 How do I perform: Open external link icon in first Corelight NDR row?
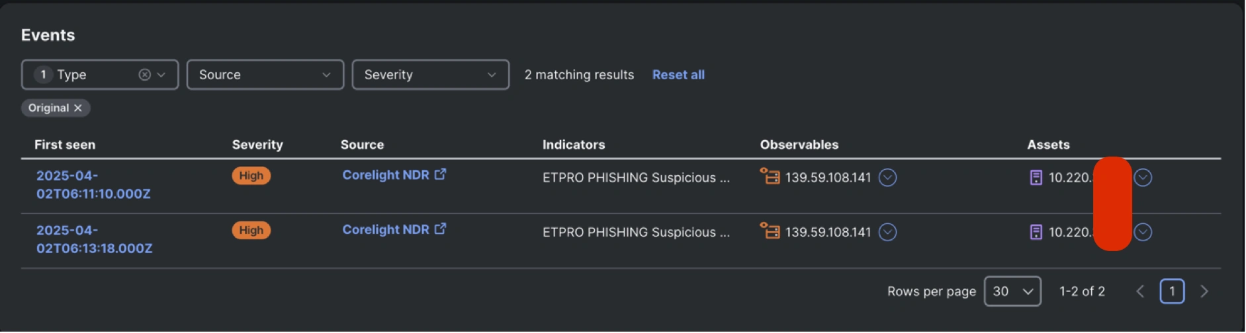(441, 174)
